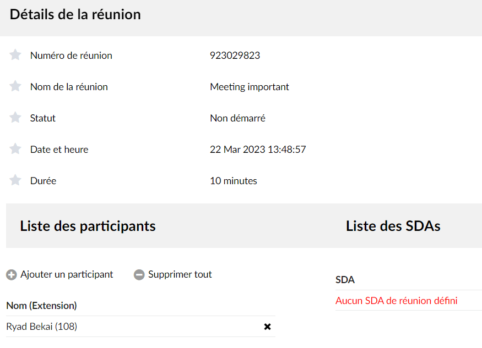Image resolution: width=482 pixels, height=348 pixels.
Task: Click the plus icon to add participant
Action: pyautogui.click(x=12, y=275)
